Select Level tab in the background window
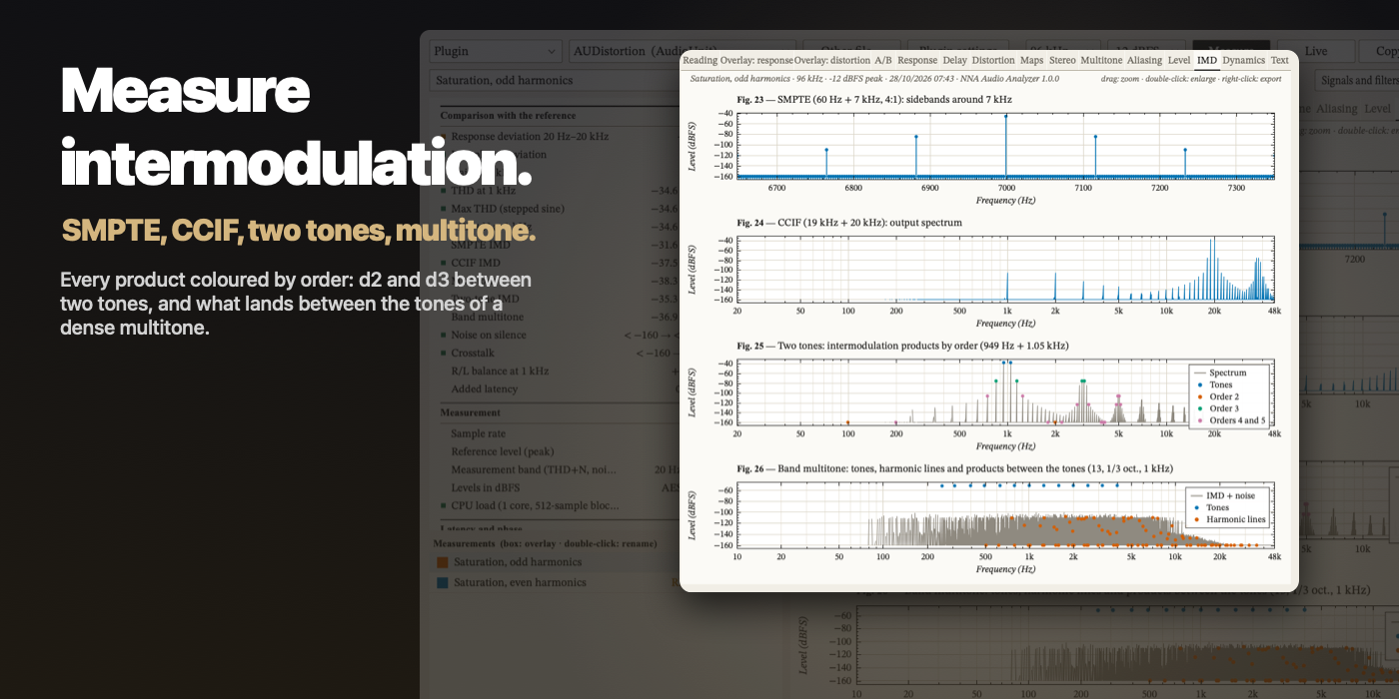 coord(1377,108)
